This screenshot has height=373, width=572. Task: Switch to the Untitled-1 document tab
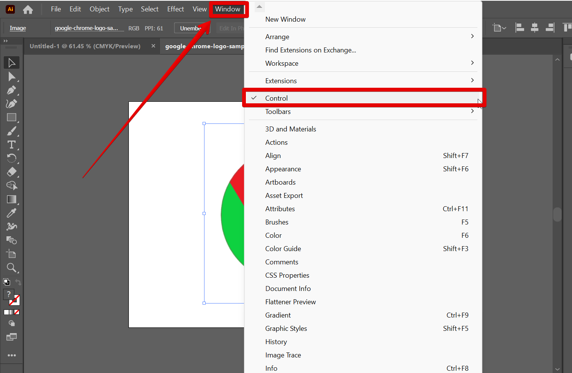pos(85,46)
